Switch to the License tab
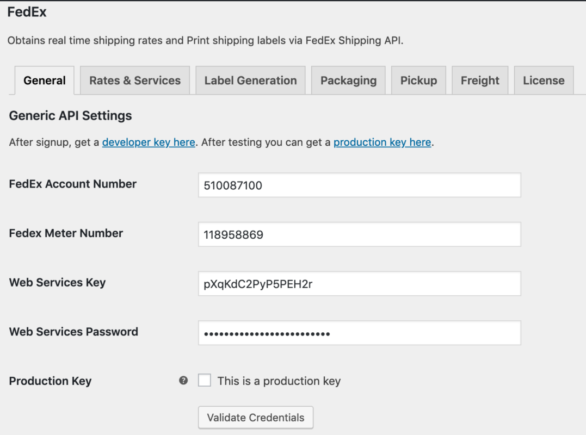Viewport: 586px width, 435px height. (x=544, y=80)
